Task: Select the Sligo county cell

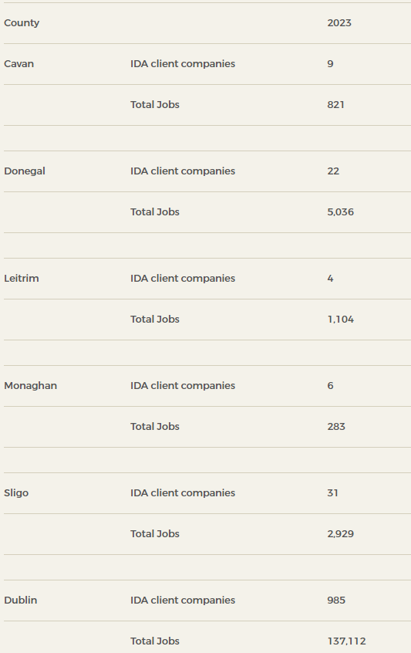Action: 16,493
